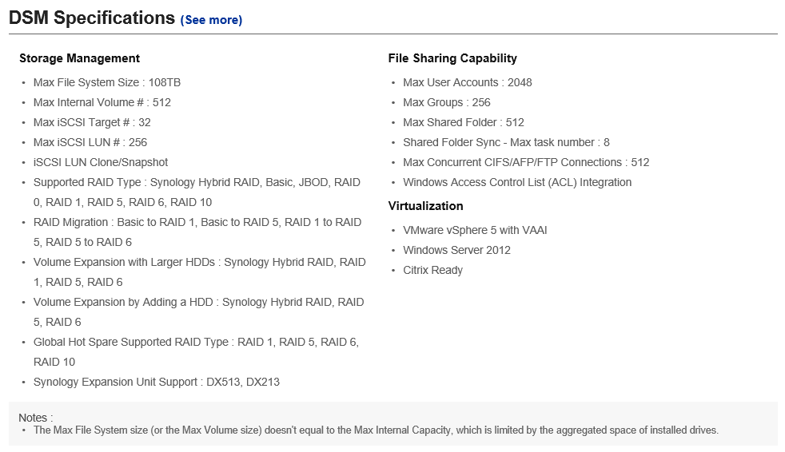Select iSCSI LUN Clone/Snapshot item
The width and height of the screenshot is (785, 452).
click(x=101, y=162)
